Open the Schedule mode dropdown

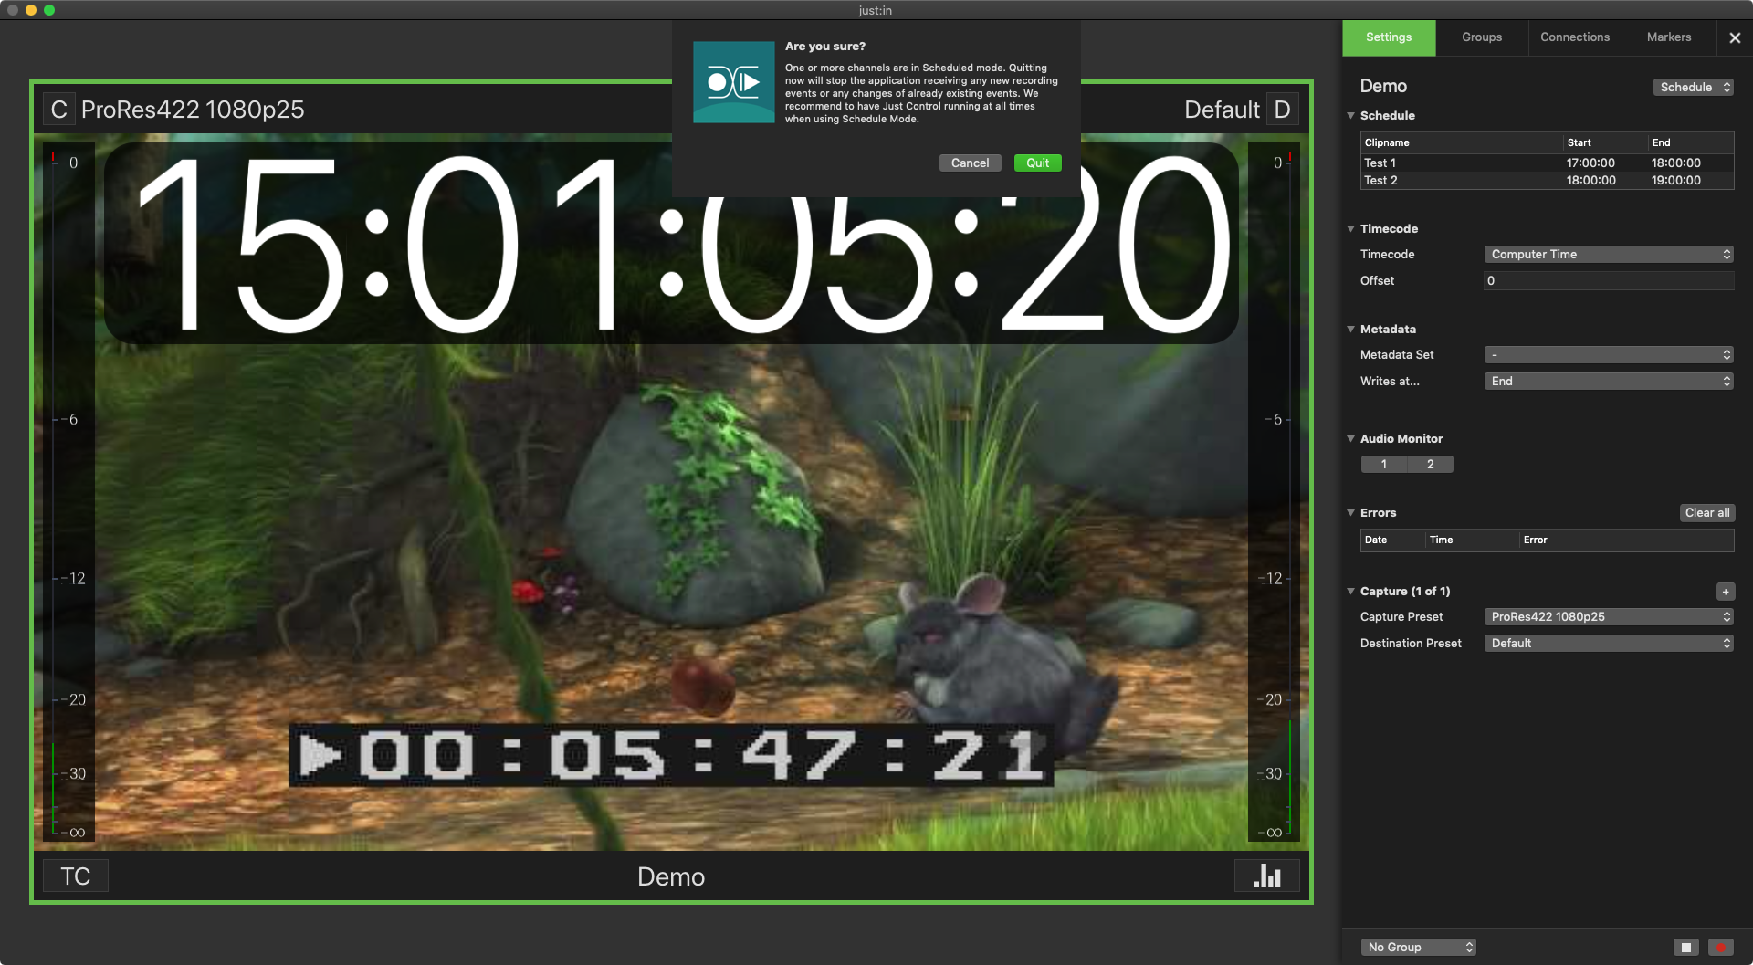pos(1693,87)
